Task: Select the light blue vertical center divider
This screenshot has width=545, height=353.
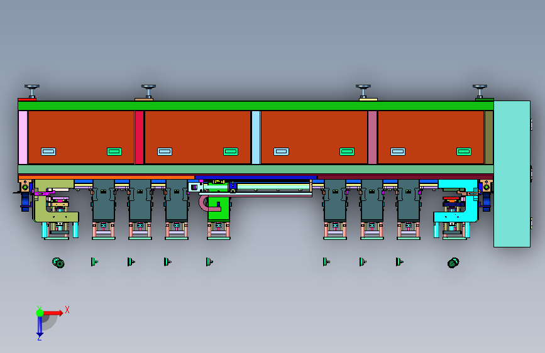Action: point(256,137)
